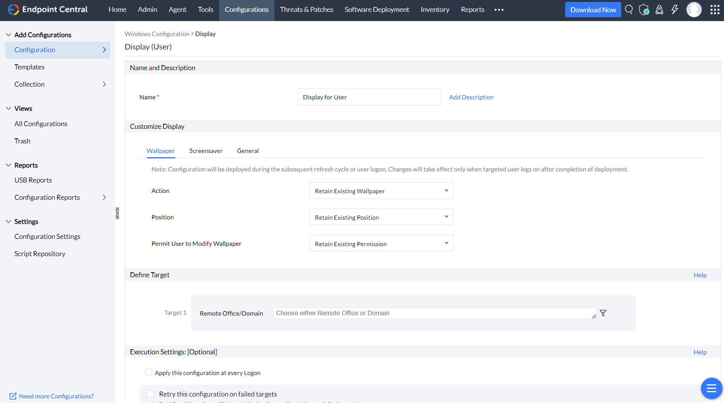Screen dimensions: 724x403
Task: Enable Apply this configuration at every Logon
Action: 149,372
